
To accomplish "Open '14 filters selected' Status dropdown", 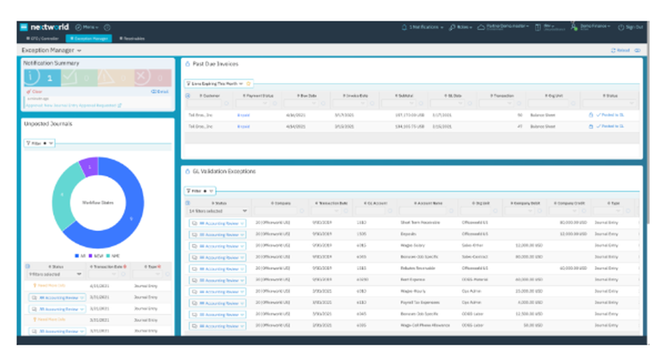I will [218, 211].
